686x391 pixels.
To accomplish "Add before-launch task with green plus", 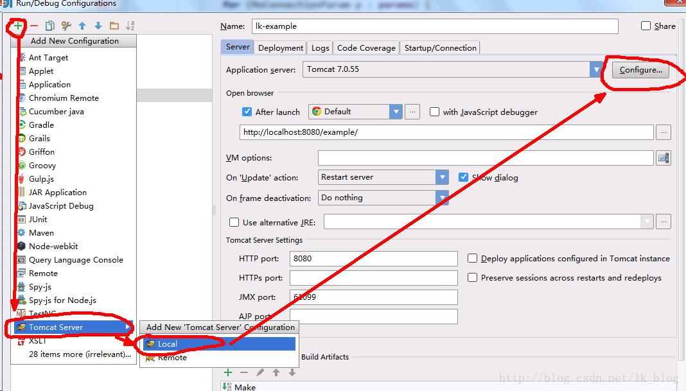I will [x=228, y=372].
